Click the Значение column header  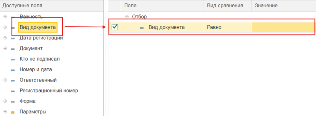tap(284, 6)
